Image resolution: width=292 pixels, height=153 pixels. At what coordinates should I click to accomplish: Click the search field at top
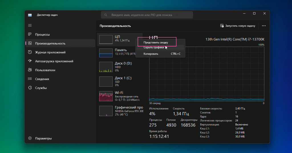[x=147, y=15]
